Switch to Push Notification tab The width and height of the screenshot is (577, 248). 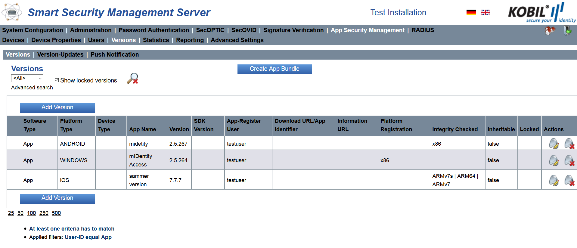click(x=115, y=54)
